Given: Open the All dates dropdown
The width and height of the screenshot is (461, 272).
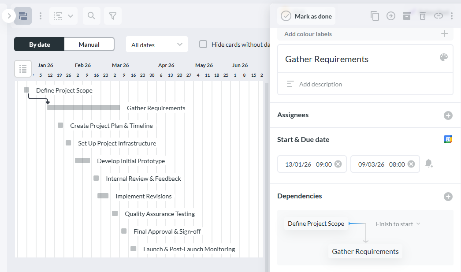Looking at the screenshot, I should point(156,44).
